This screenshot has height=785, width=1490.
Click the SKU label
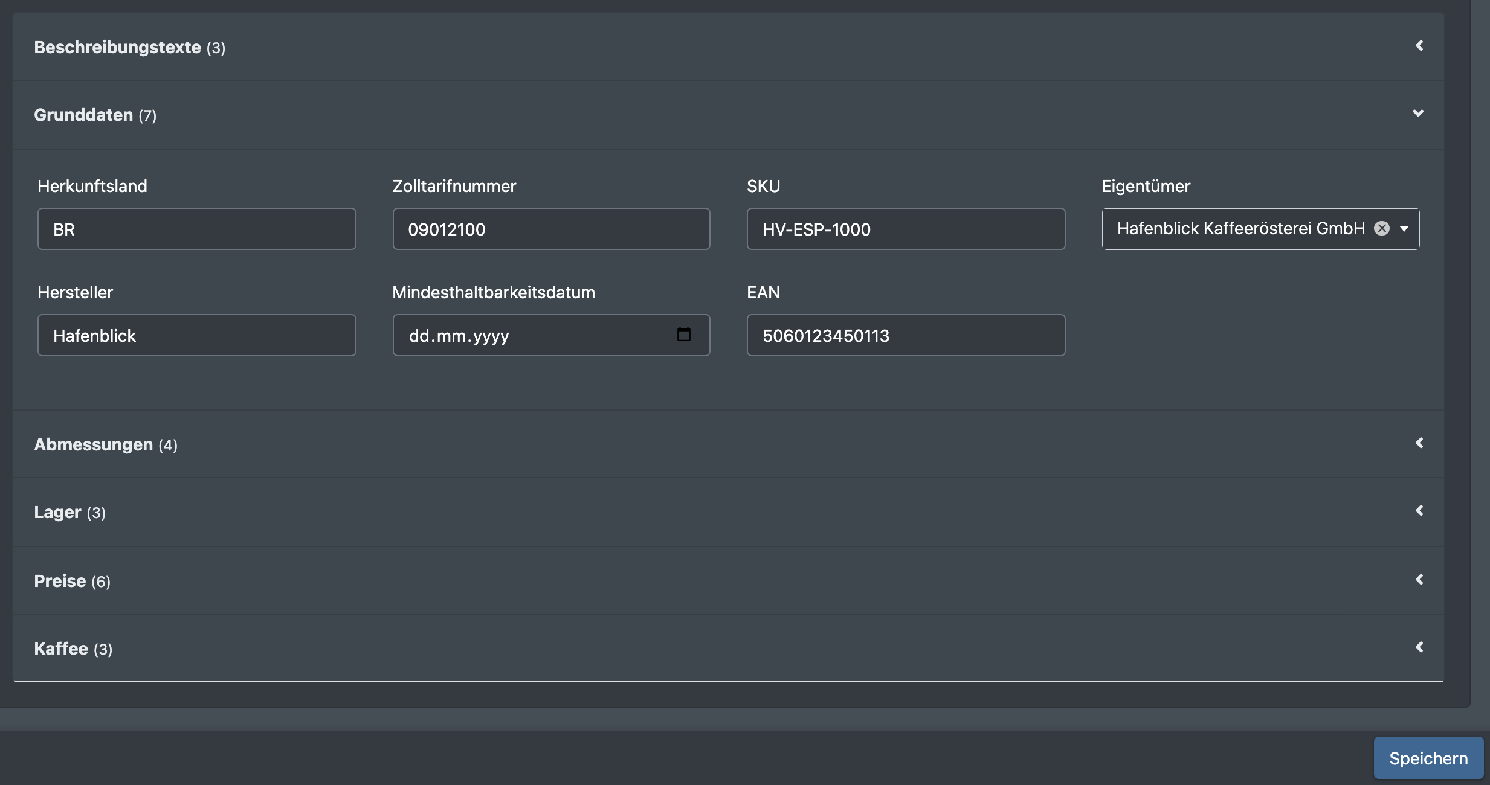[764, 186]
